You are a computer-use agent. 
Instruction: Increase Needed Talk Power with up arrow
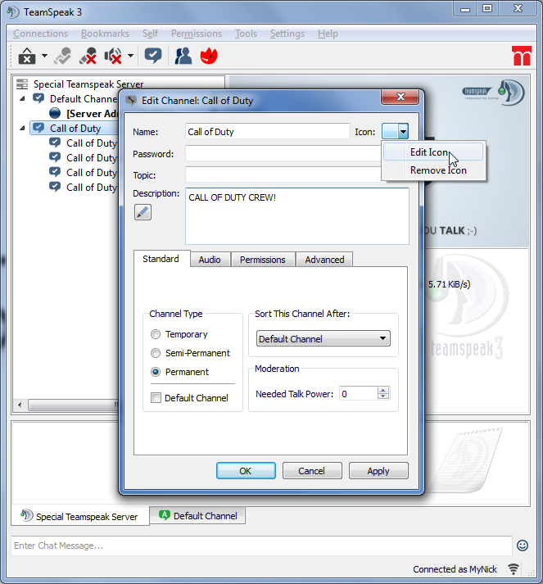click(x=383, y=390)
